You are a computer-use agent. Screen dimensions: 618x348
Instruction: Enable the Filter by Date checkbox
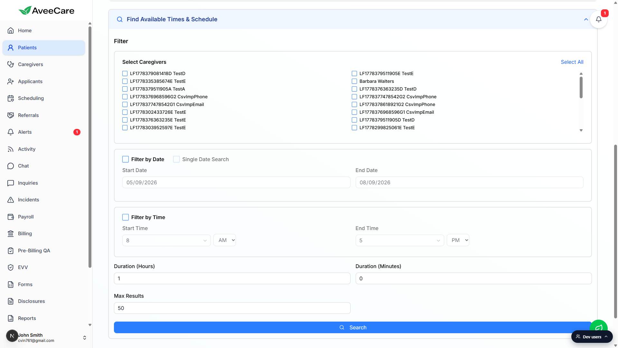(126, 159)
